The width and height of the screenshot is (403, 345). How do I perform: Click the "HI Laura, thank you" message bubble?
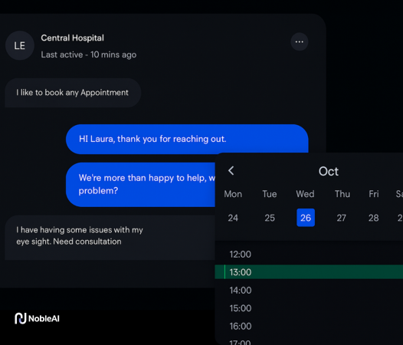(187, 140)
